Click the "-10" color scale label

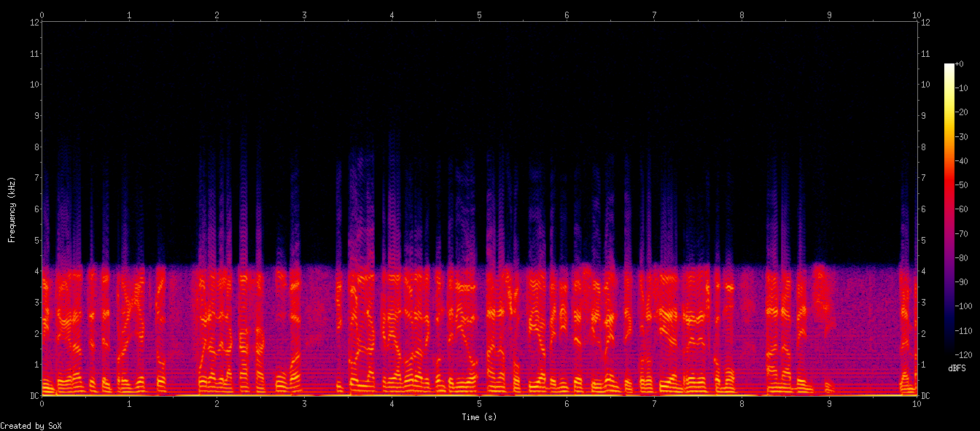[961, 89]
